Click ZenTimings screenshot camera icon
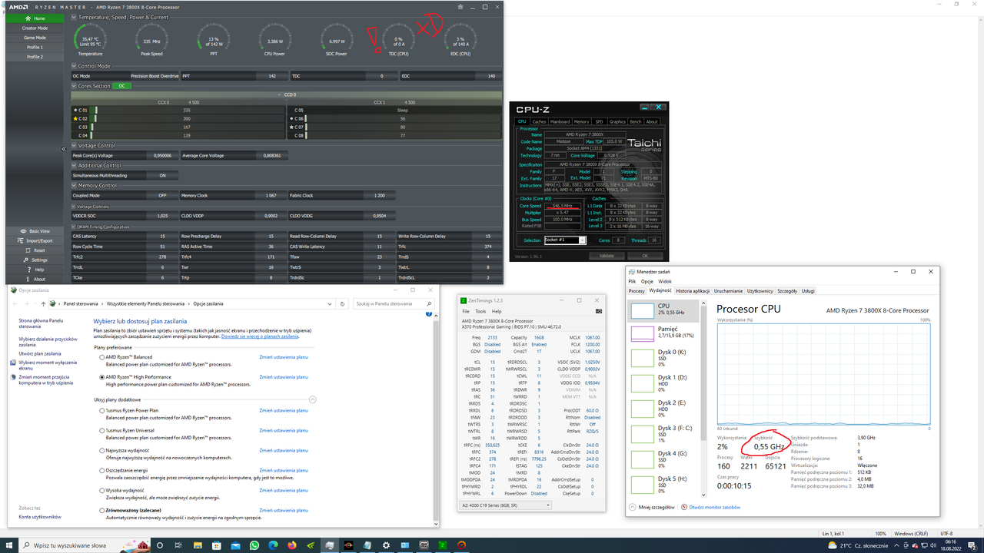 (x=599, y=311)
